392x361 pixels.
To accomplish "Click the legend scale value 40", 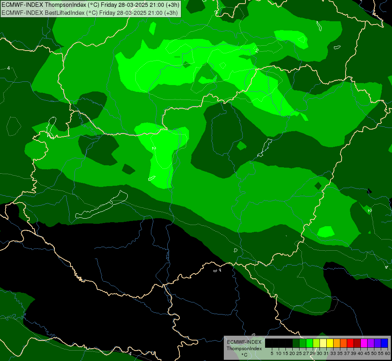I will point(360,353).
